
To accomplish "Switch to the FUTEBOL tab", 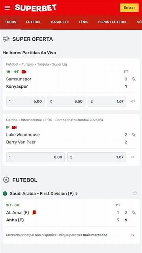I will click(x=34, y=22).
